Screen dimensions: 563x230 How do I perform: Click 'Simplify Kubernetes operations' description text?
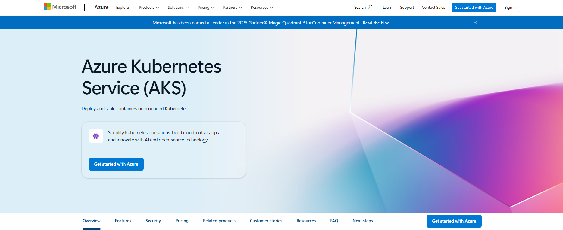164,136
